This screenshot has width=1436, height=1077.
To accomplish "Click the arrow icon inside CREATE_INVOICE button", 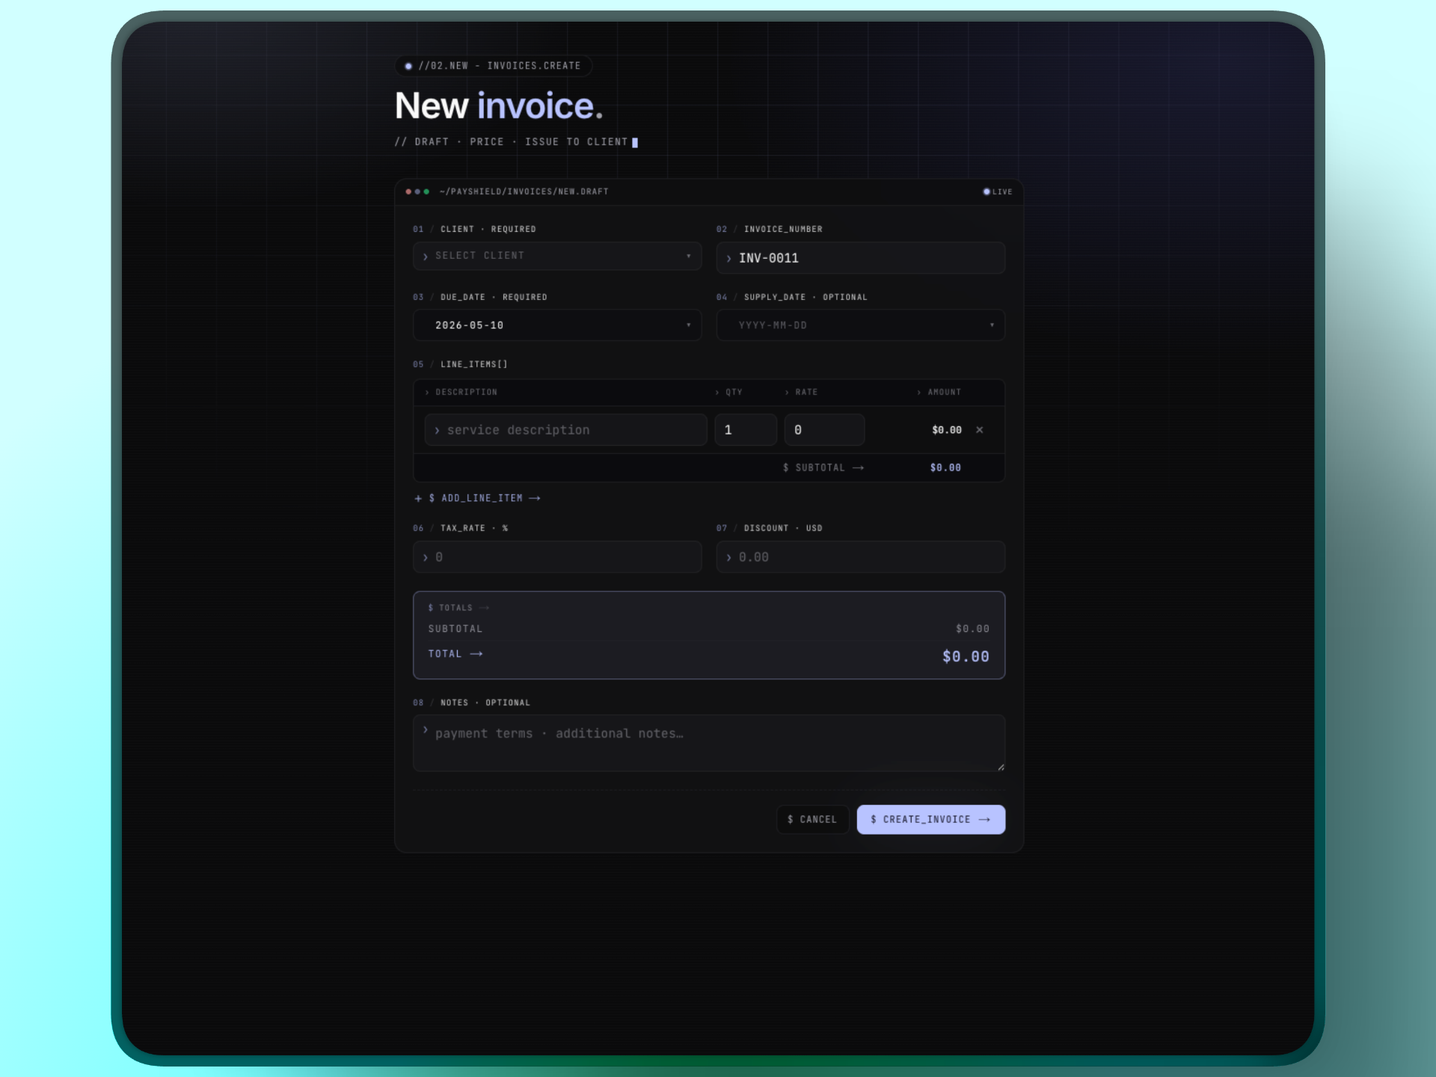I will point(983,820).
